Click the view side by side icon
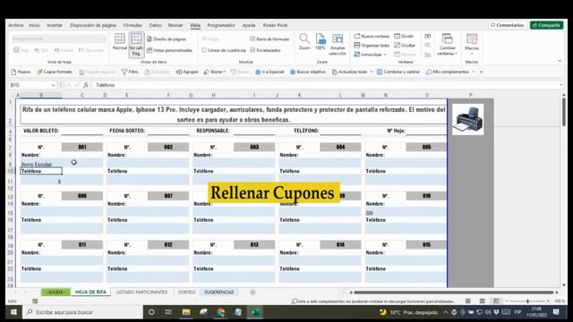This screenshot has width=573, height=322. tap(428, 36)
